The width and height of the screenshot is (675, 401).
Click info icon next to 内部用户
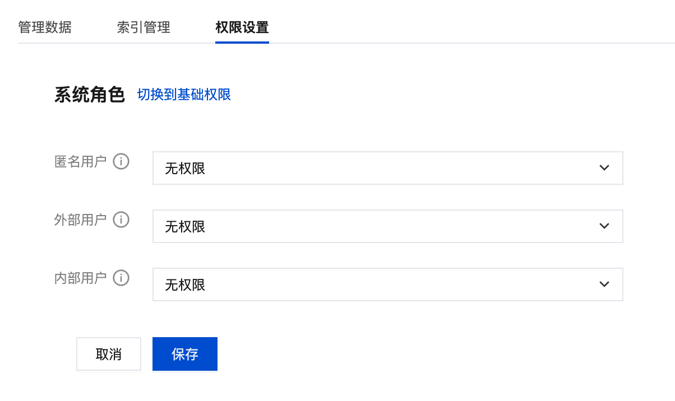click(121, 278)
